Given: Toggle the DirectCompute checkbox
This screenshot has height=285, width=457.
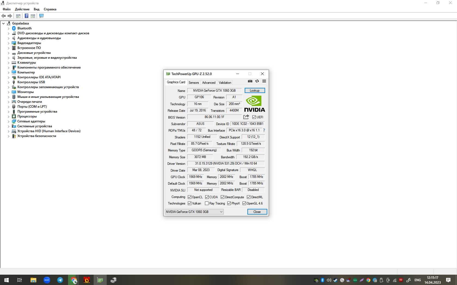Looking at the screenshot, I should 222,197.
